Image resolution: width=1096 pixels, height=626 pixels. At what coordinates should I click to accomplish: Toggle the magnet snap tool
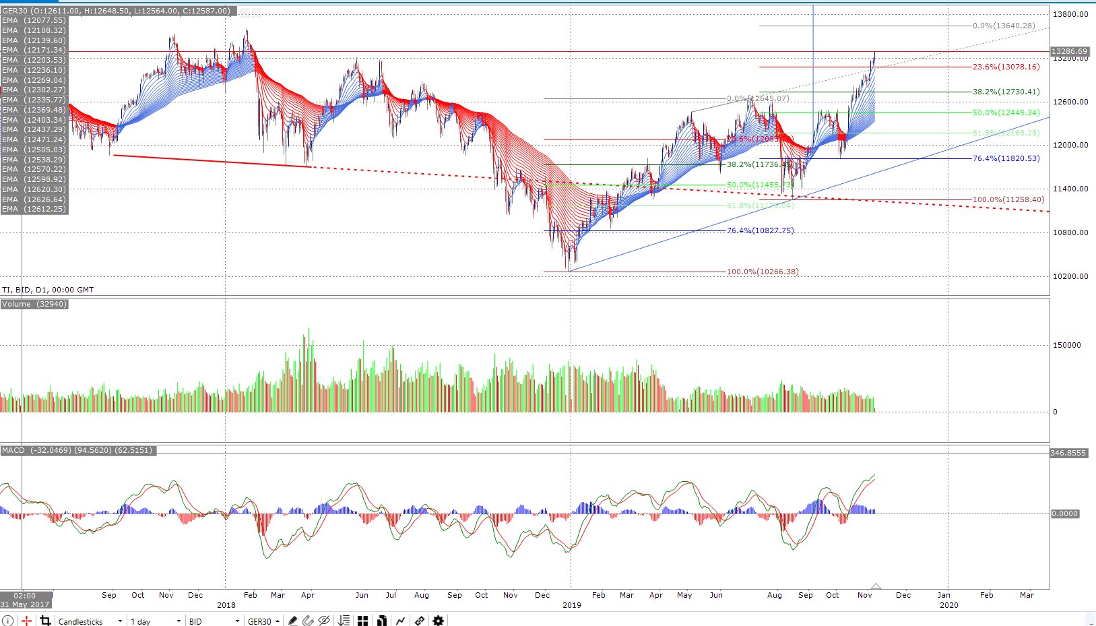(x=308, y=621)
